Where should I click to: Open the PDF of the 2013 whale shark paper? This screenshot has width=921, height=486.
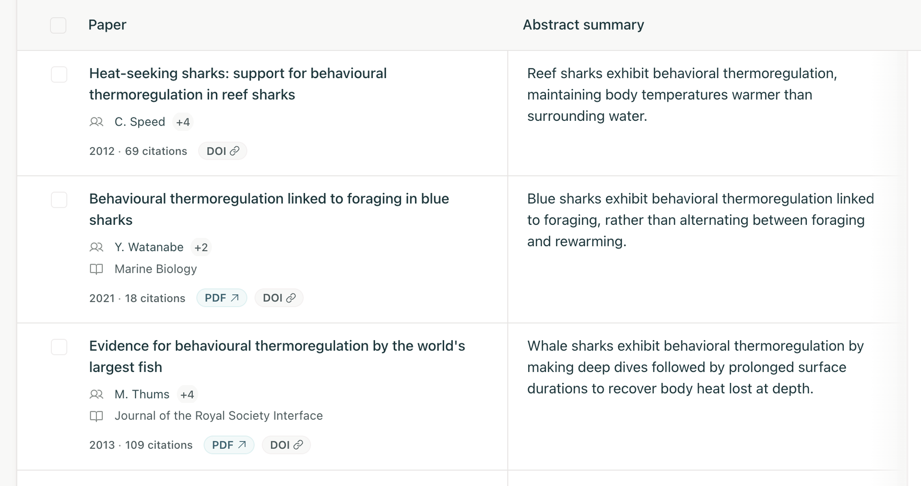[x=229, y=445]
